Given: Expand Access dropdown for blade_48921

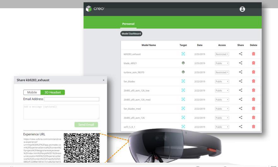Looking at the screenshot, I should pyautogui.click(x=222, y=63).
